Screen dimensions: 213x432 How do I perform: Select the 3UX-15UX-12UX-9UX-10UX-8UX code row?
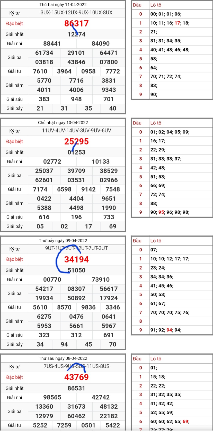tap(76, 13)
